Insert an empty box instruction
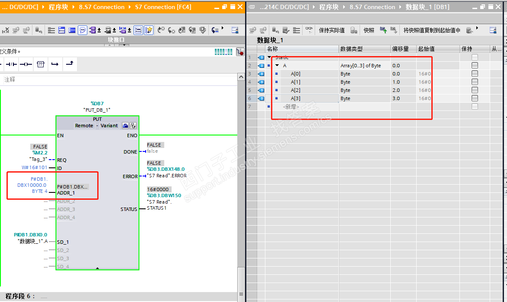 point(41,64)
